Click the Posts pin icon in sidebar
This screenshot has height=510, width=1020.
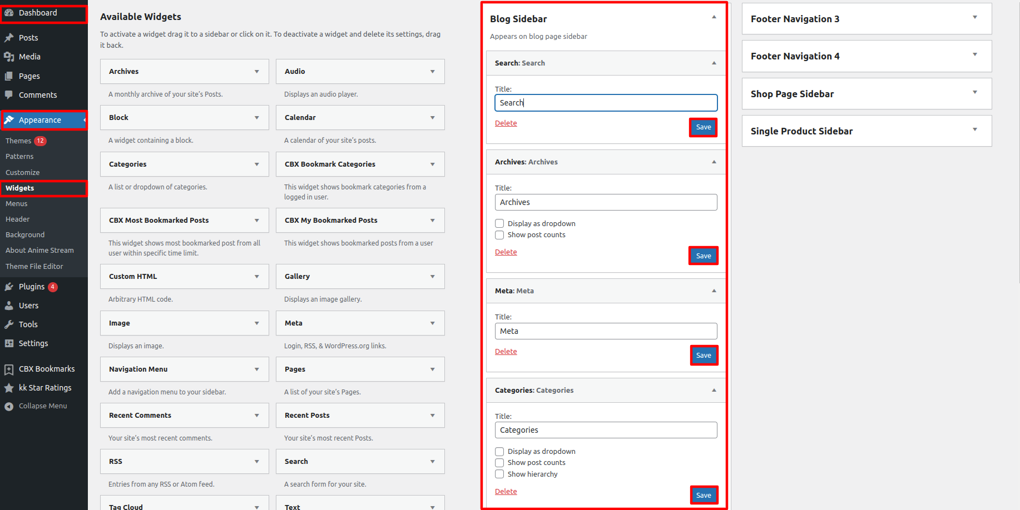point(9,38)
